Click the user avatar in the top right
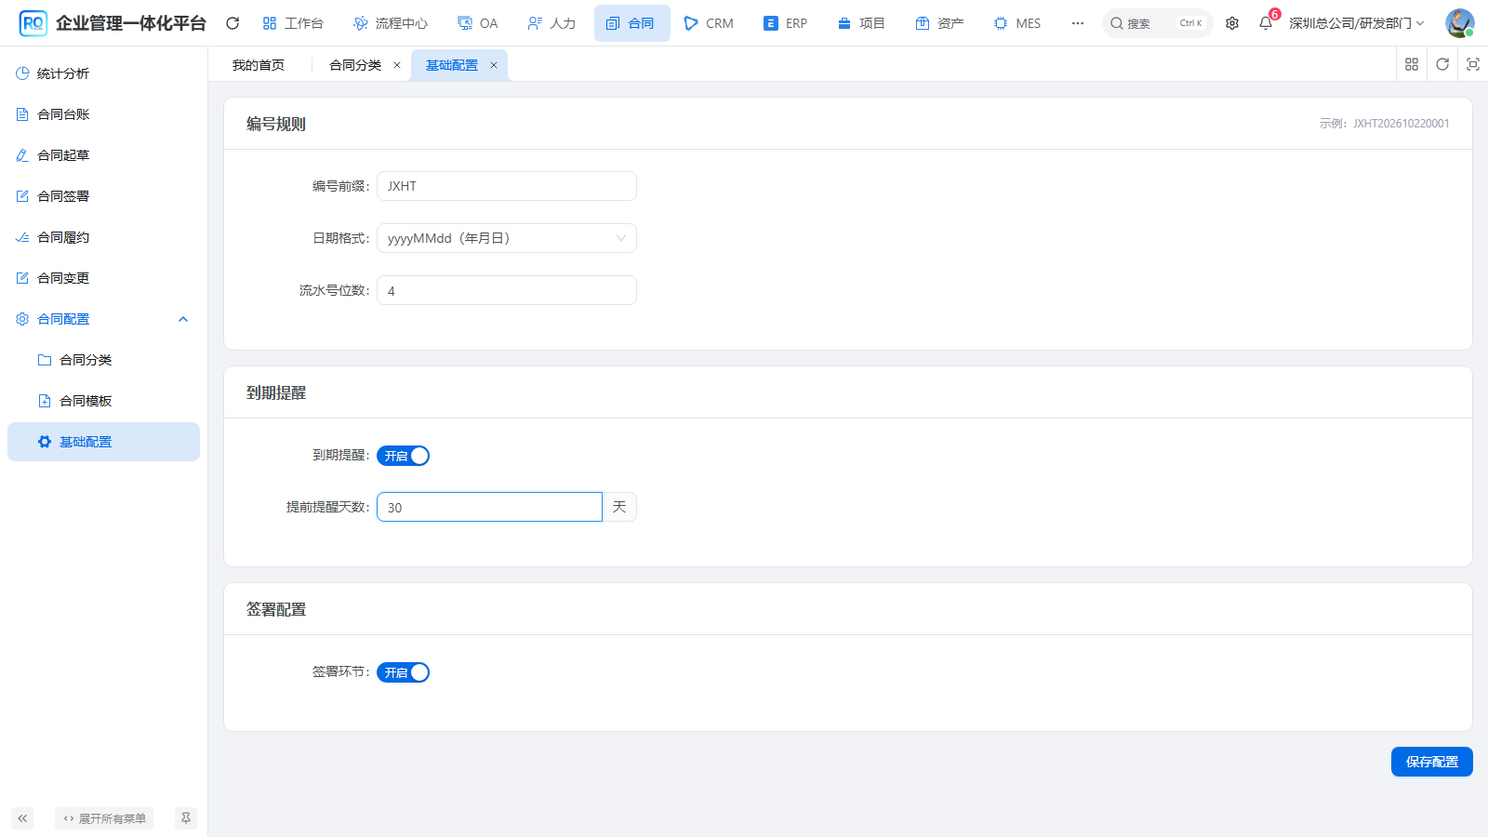Screen dimensions: 1488x837 (1459, 23)
